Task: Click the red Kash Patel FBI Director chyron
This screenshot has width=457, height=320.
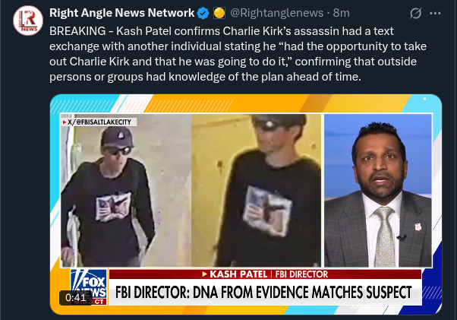Action: pyautogui.click(x=265, y=274)
